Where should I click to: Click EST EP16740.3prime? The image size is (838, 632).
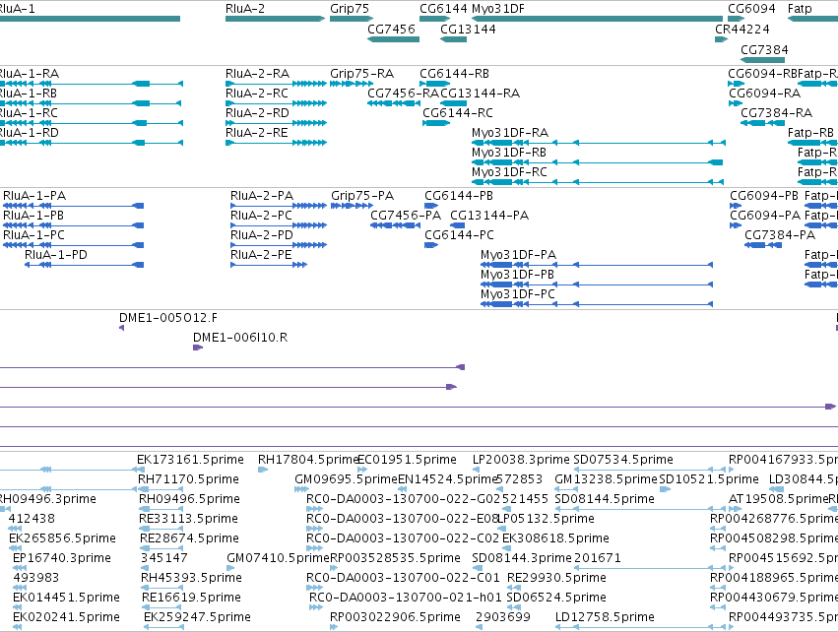(62, 558)
